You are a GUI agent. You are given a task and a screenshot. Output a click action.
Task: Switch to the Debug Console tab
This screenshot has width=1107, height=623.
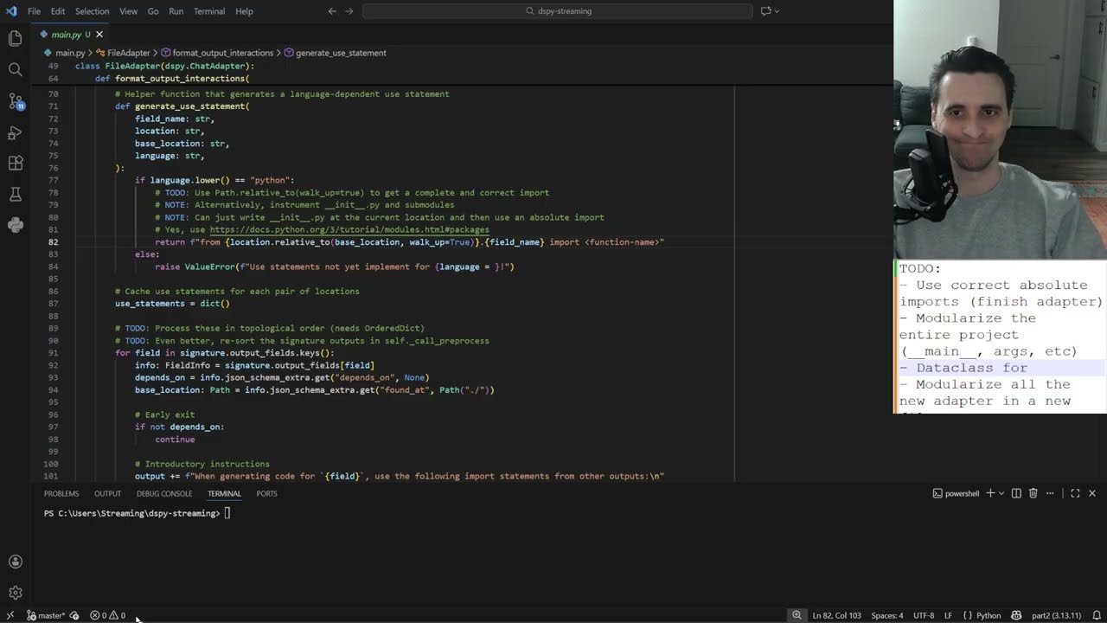(164, 493)
